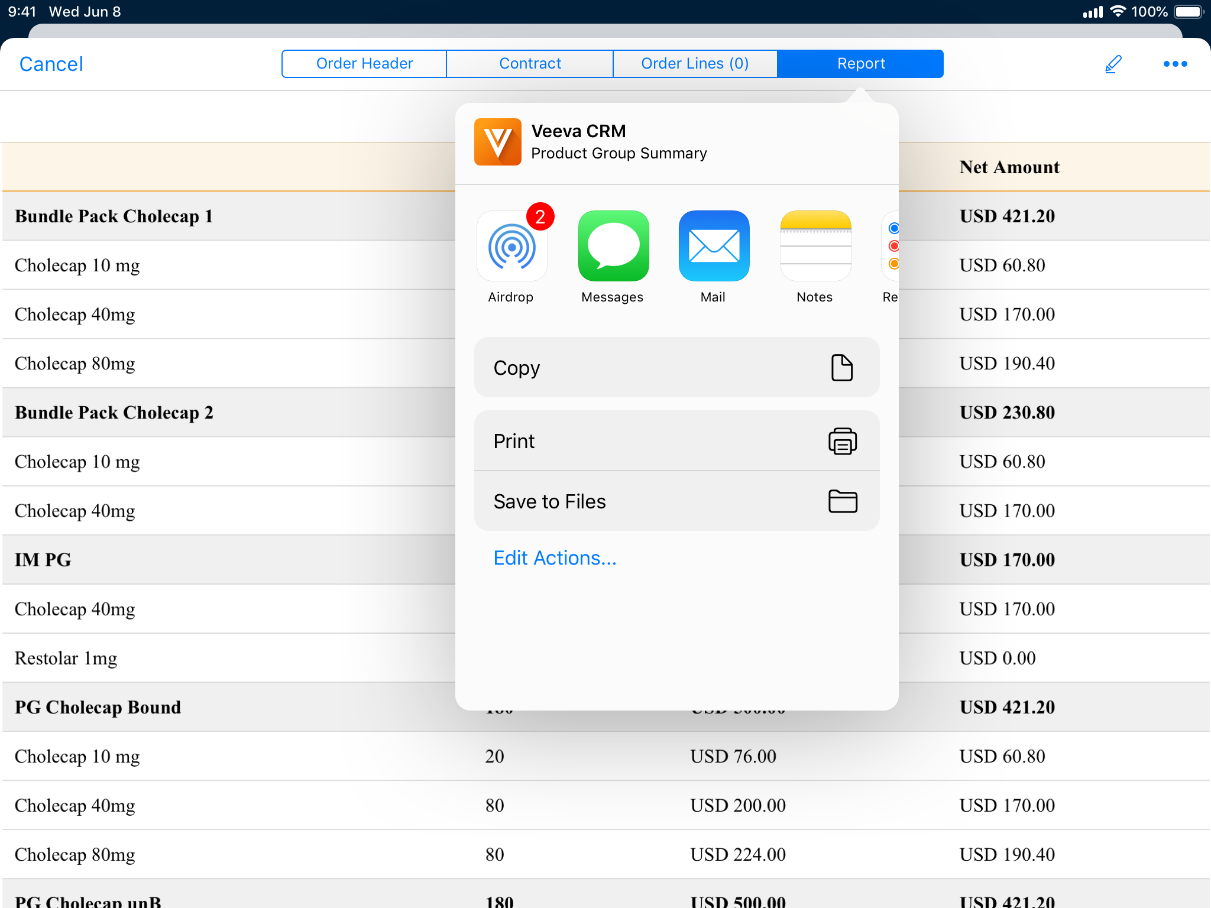Cancel the order screen

pyautogui.click(x=51, y=64)
